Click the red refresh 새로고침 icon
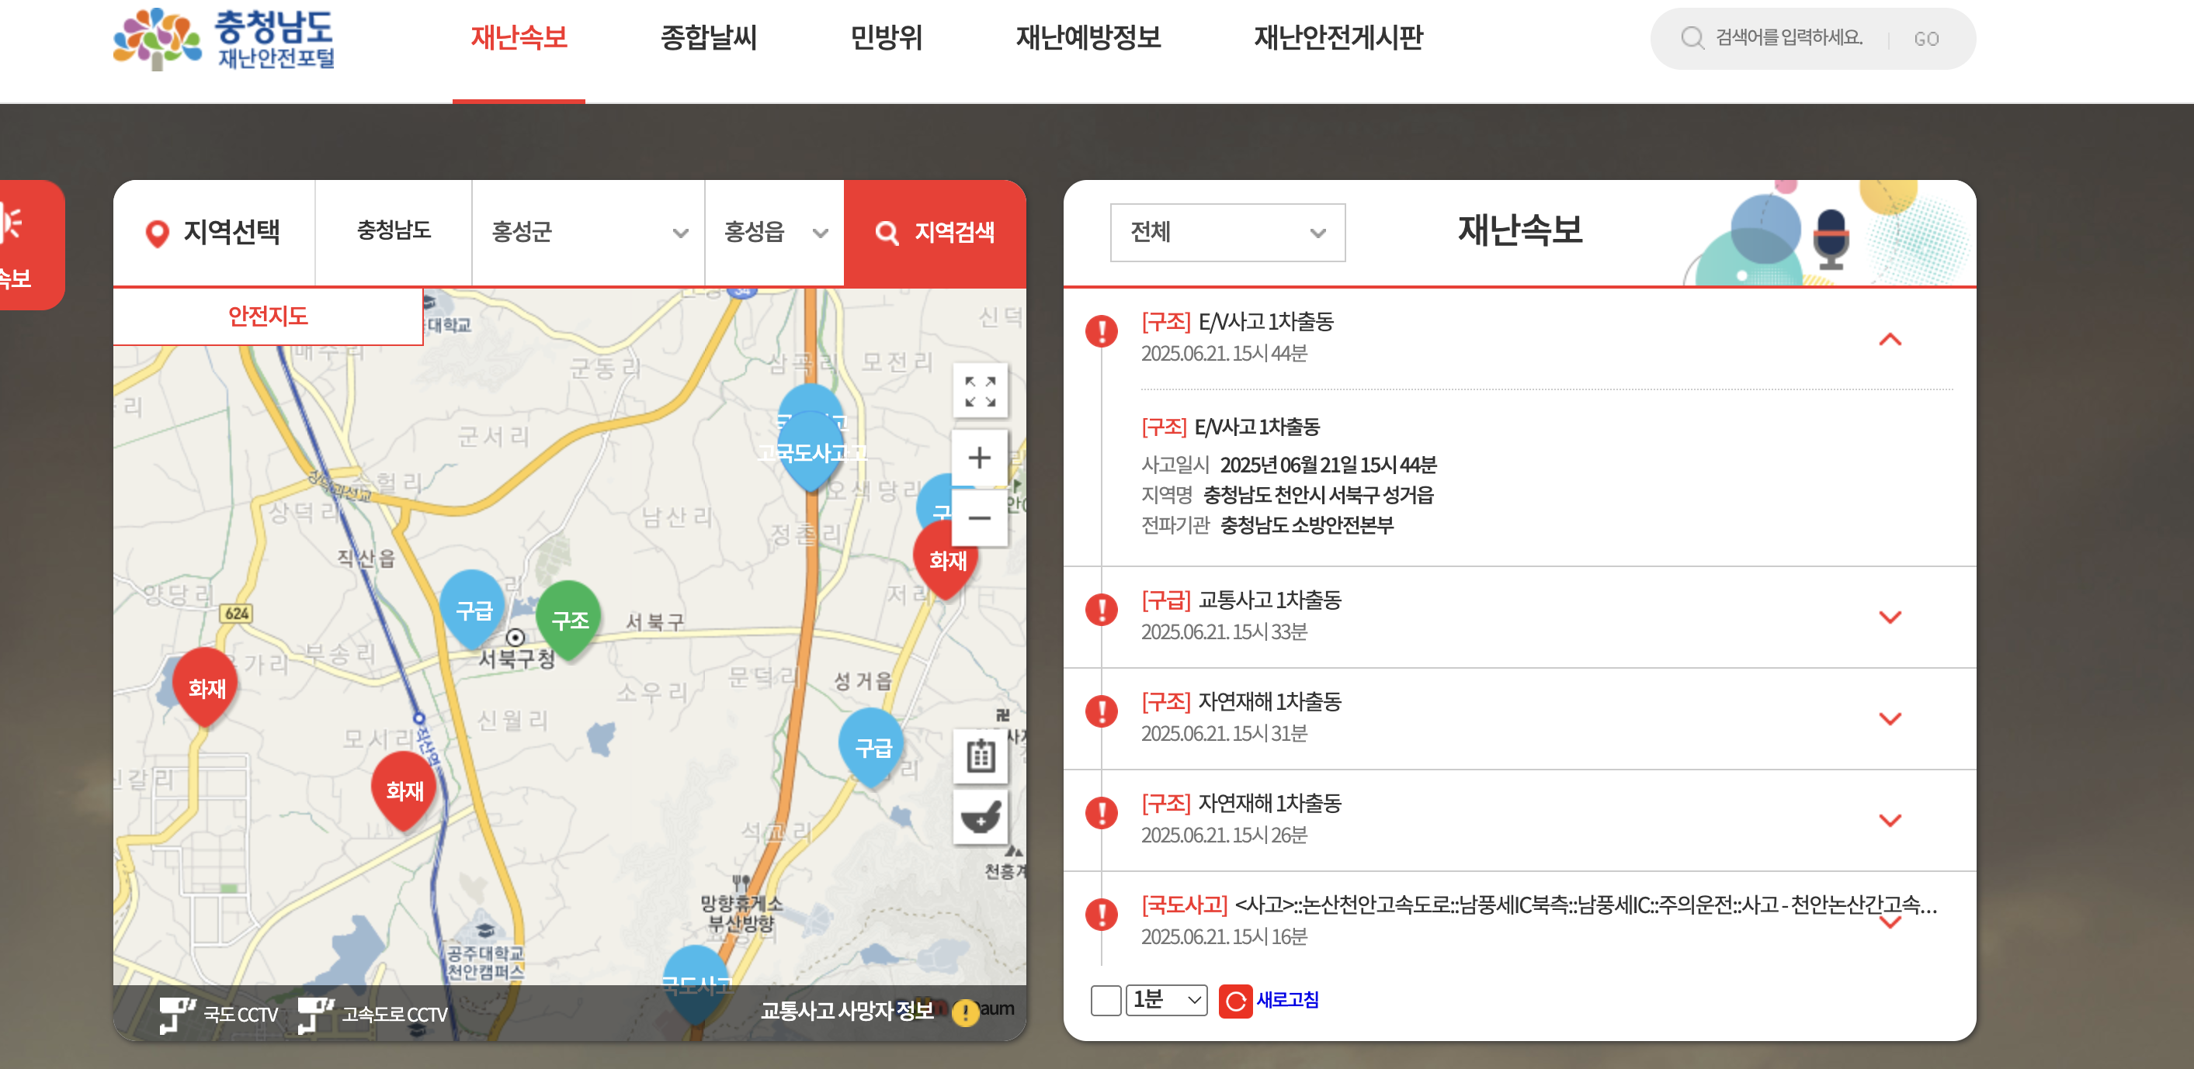Image resolution: width=2194 pixels, height=1069 pixels. 1234,1001
